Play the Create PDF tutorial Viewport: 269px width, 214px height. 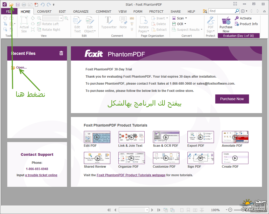pos(235,158)
